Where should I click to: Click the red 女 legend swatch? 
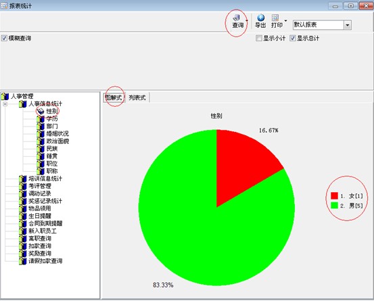334,195
